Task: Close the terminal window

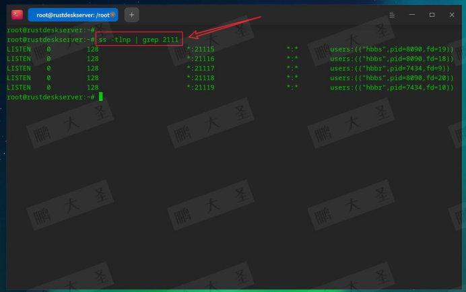Action: 452,15
